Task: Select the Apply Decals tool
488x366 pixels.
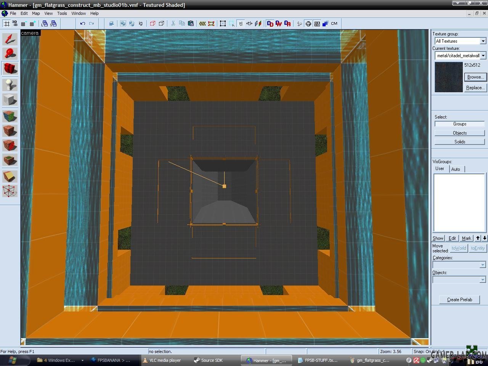Action: [x=10, y=145]
